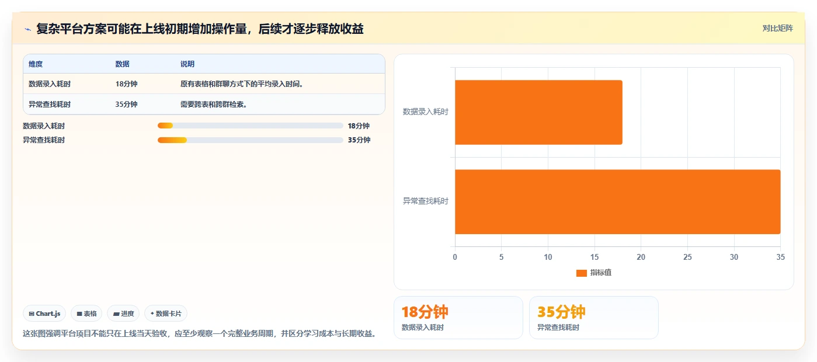This screenshot has height=362, width=817.
Task: Click the 维度 column header
Action: tap(36, 64)
